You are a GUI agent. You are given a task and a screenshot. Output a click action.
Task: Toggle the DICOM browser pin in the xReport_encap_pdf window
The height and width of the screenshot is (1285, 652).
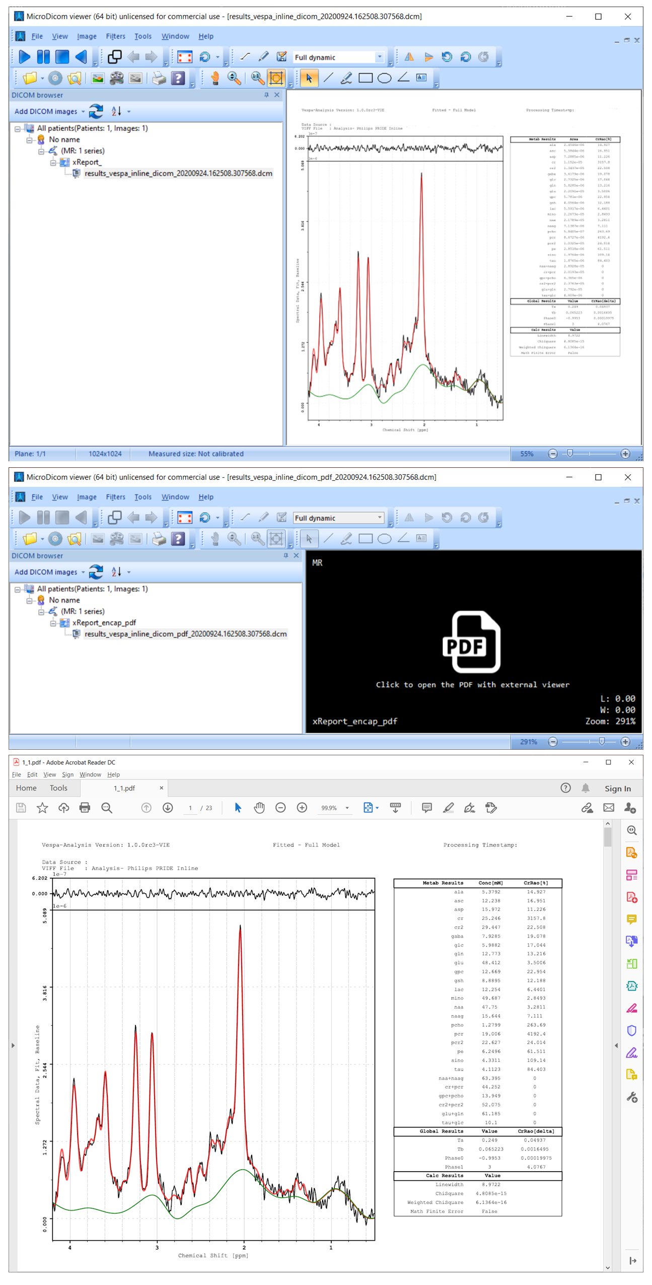pos(285,555)
